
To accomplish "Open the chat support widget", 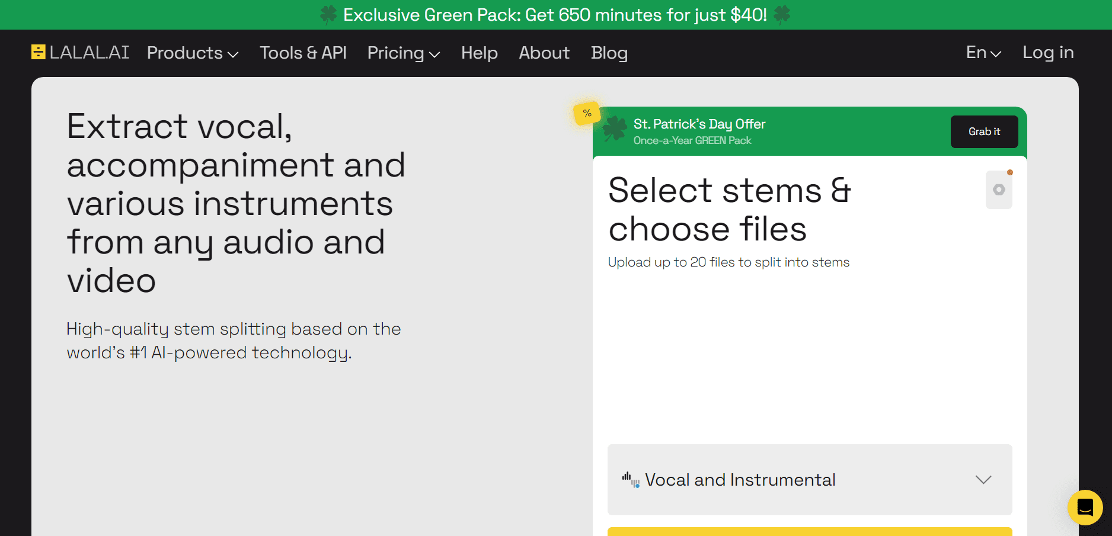I will (x=1085, y=508).
